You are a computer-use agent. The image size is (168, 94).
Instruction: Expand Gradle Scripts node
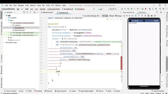click(x=4, y=43)
